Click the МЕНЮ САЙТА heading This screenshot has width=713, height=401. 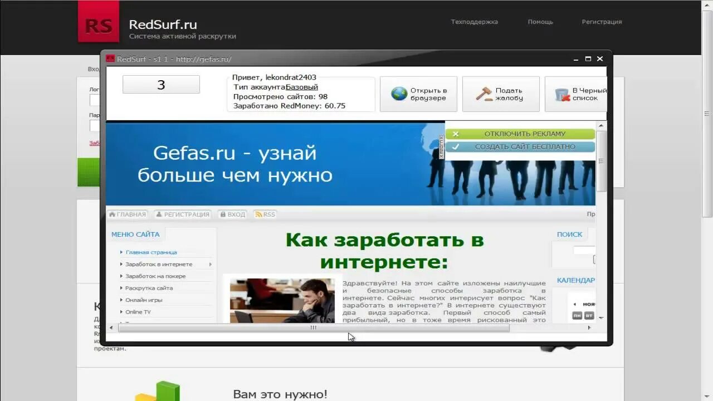[x=135, y=234]
